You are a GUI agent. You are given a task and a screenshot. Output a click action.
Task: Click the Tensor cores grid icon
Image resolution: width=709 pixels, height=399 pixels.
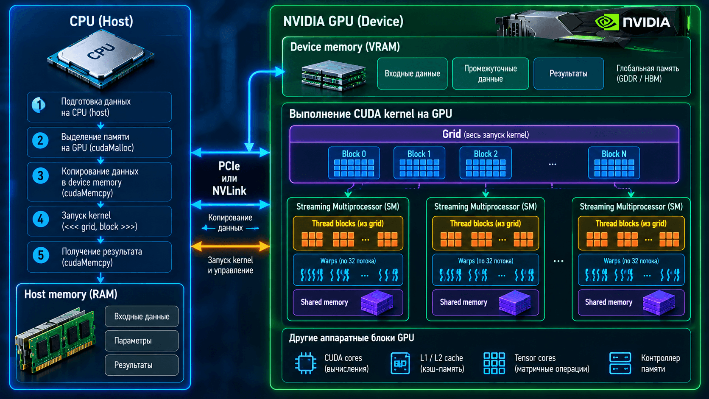click(x=494, y=363)
